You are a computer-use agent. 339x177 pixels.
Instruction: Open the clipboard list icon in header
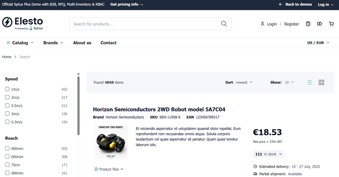click(x=308, y=24)
